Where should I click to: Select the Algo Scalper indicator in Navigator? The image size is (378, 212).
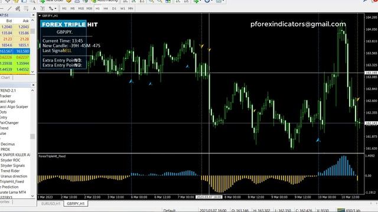coord(14,107)
